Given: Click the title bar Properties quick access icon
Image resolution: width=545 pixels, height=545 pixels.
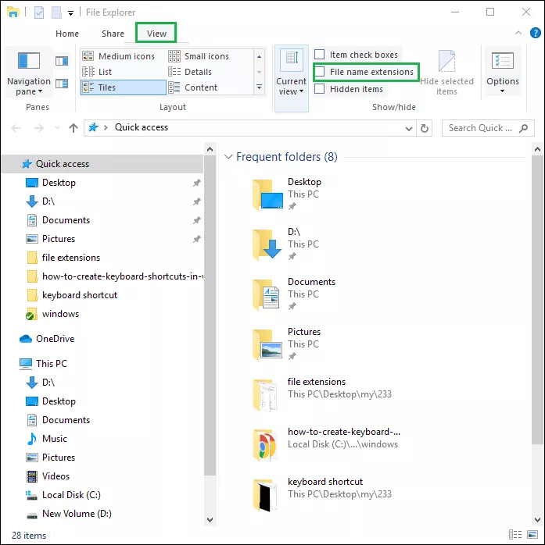Looking at the screenshot, I should click(39, 12).
